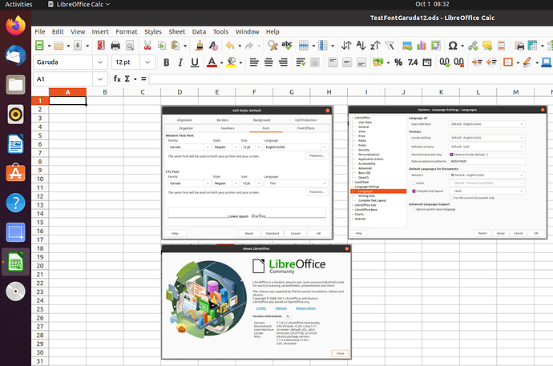Open the Tools menu
This screenshot has width=553, height=366.
220,32
